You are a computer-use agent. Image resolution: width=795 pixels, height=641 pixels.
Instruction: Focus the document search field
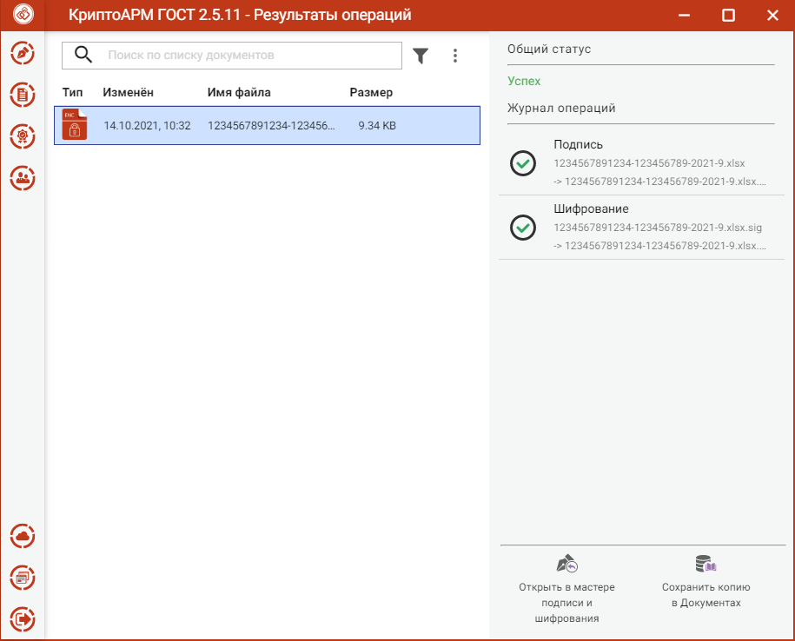(232, 56)
